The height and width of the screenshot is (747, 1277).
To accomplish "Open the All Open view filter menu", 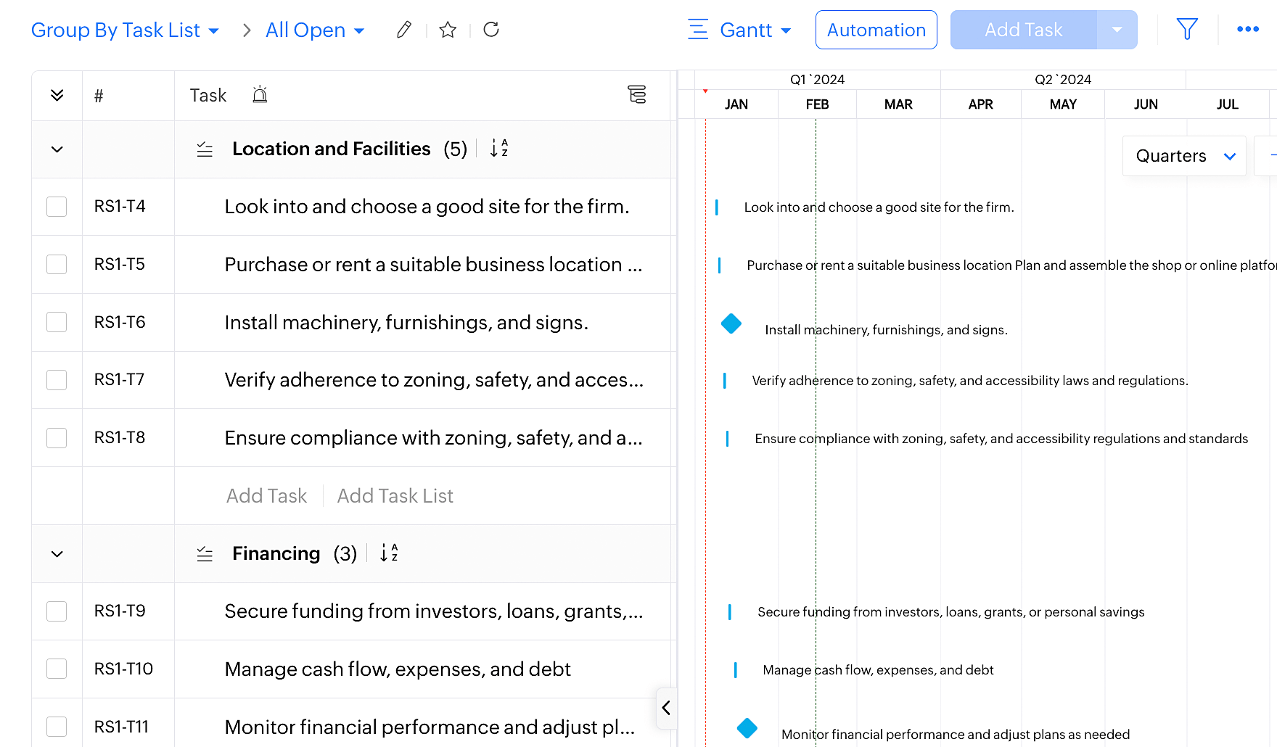I will (x=315, y=30).
